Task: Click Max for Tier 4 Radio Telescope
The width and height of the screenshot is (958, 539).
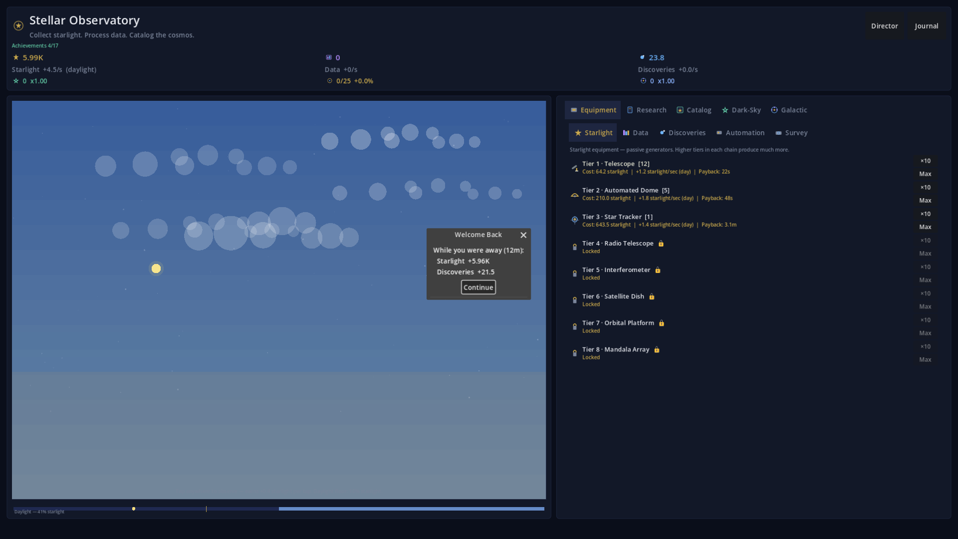Action: click(925, 253)
